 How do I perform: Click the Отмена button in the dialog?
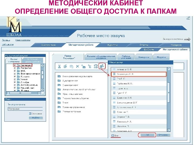[x=163, y=135]
